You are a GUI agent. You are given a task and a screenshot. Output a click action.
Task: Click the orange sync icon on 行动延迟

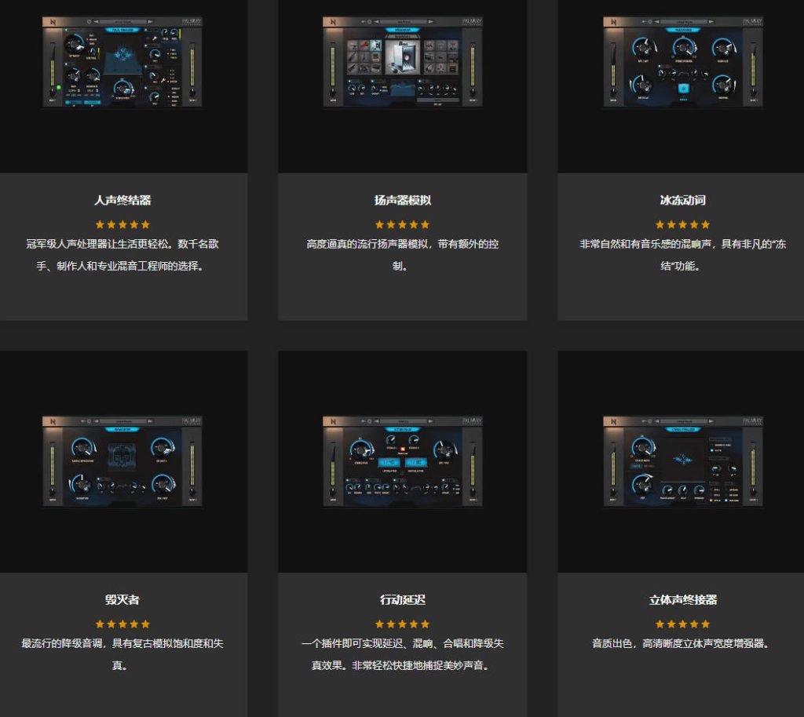[402, 449]
